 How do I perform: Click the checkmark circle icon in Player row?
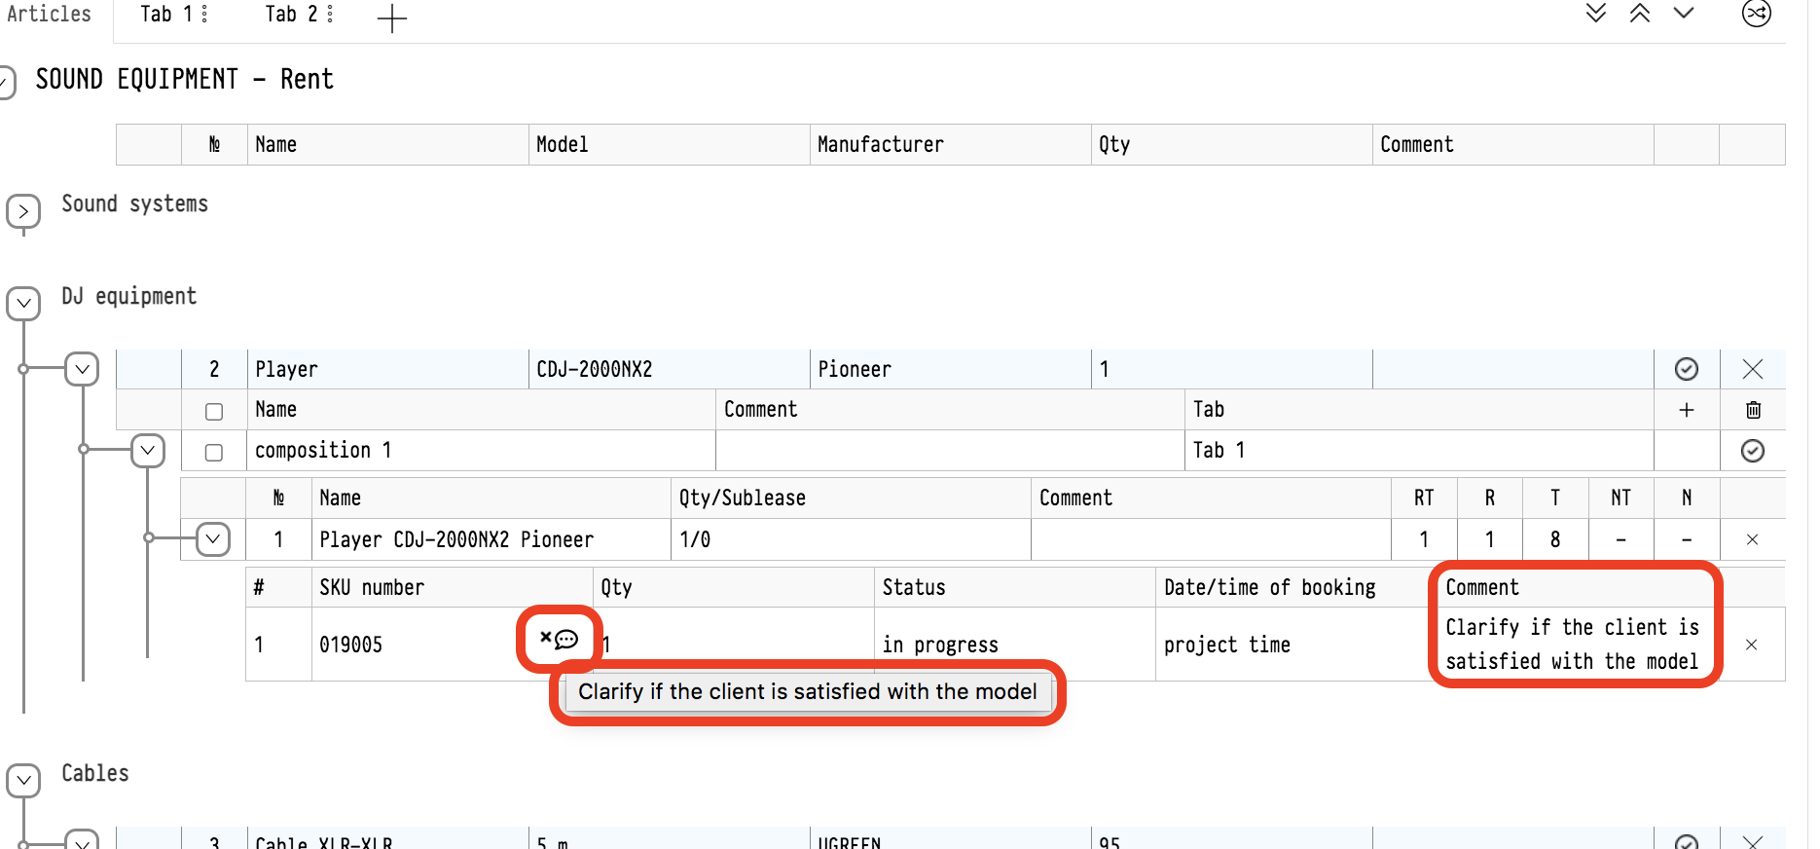1687,369
